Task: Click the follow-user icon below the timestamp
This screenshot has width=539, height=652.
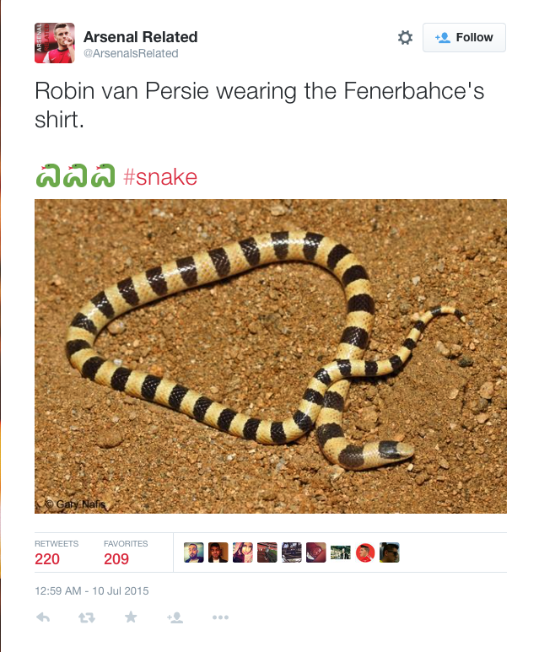Action: [x=175, y=617]
